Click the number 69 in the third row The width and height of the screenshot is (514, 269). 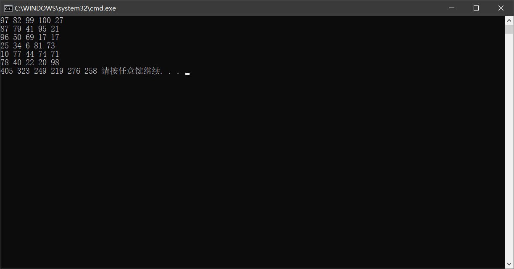(30, 37)
